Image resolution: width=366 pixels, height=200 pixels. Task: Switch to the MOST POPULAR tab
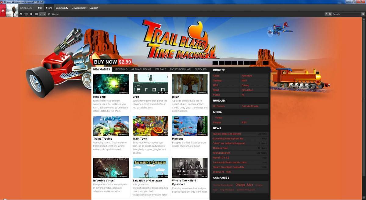click(x=180, y=70)
